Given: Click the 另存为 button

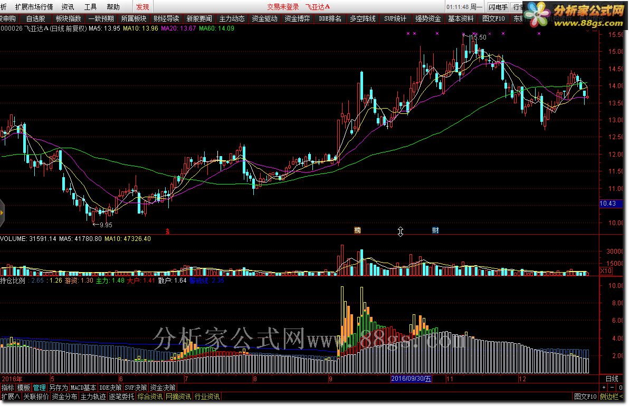Looking at the screenshot, I should coord(59,388).
